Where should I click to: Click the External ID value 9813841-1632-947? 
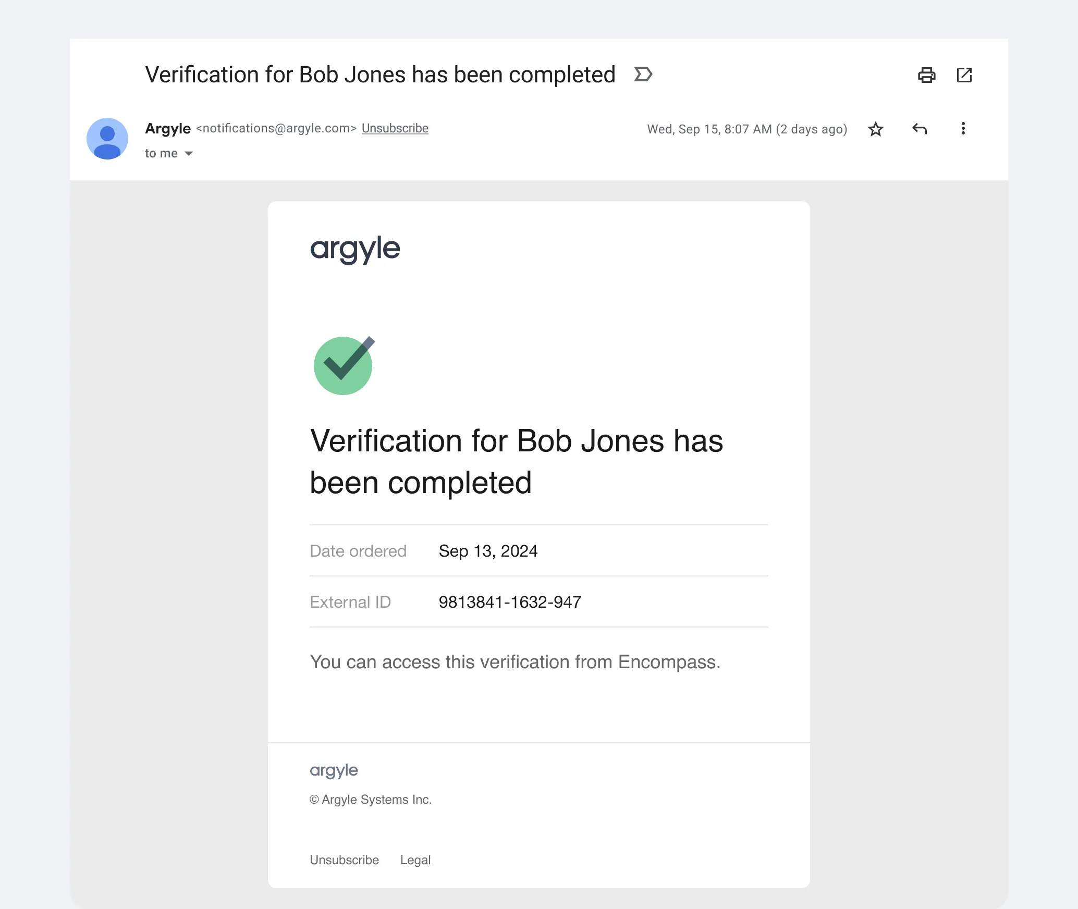point(510,602)
